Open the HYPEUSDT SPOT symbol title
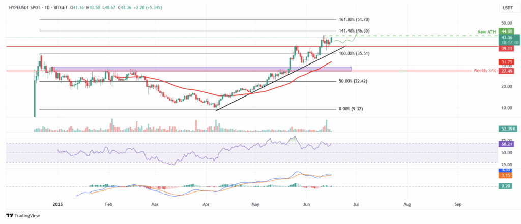This screenshot has height=224, width=521. point(25,7)
